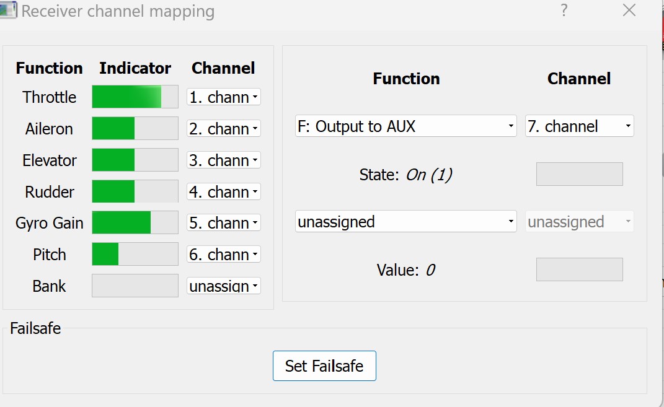Click the Gyro Gain indicator bar
664x407 pixels.
pyautogui.click(x=135, y=223)
